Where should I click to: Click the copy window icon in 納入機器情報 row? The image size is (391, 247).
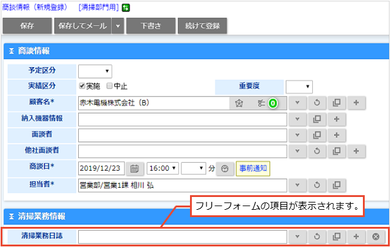point(317,119)
